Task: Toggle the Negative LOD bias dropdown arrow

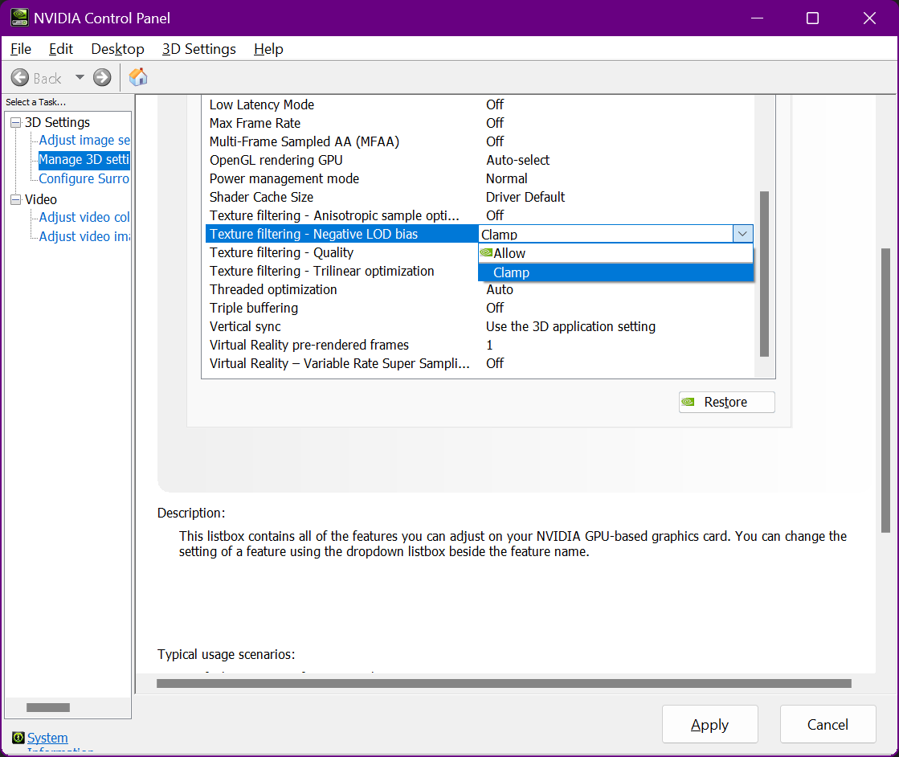Action: point(742,234)
